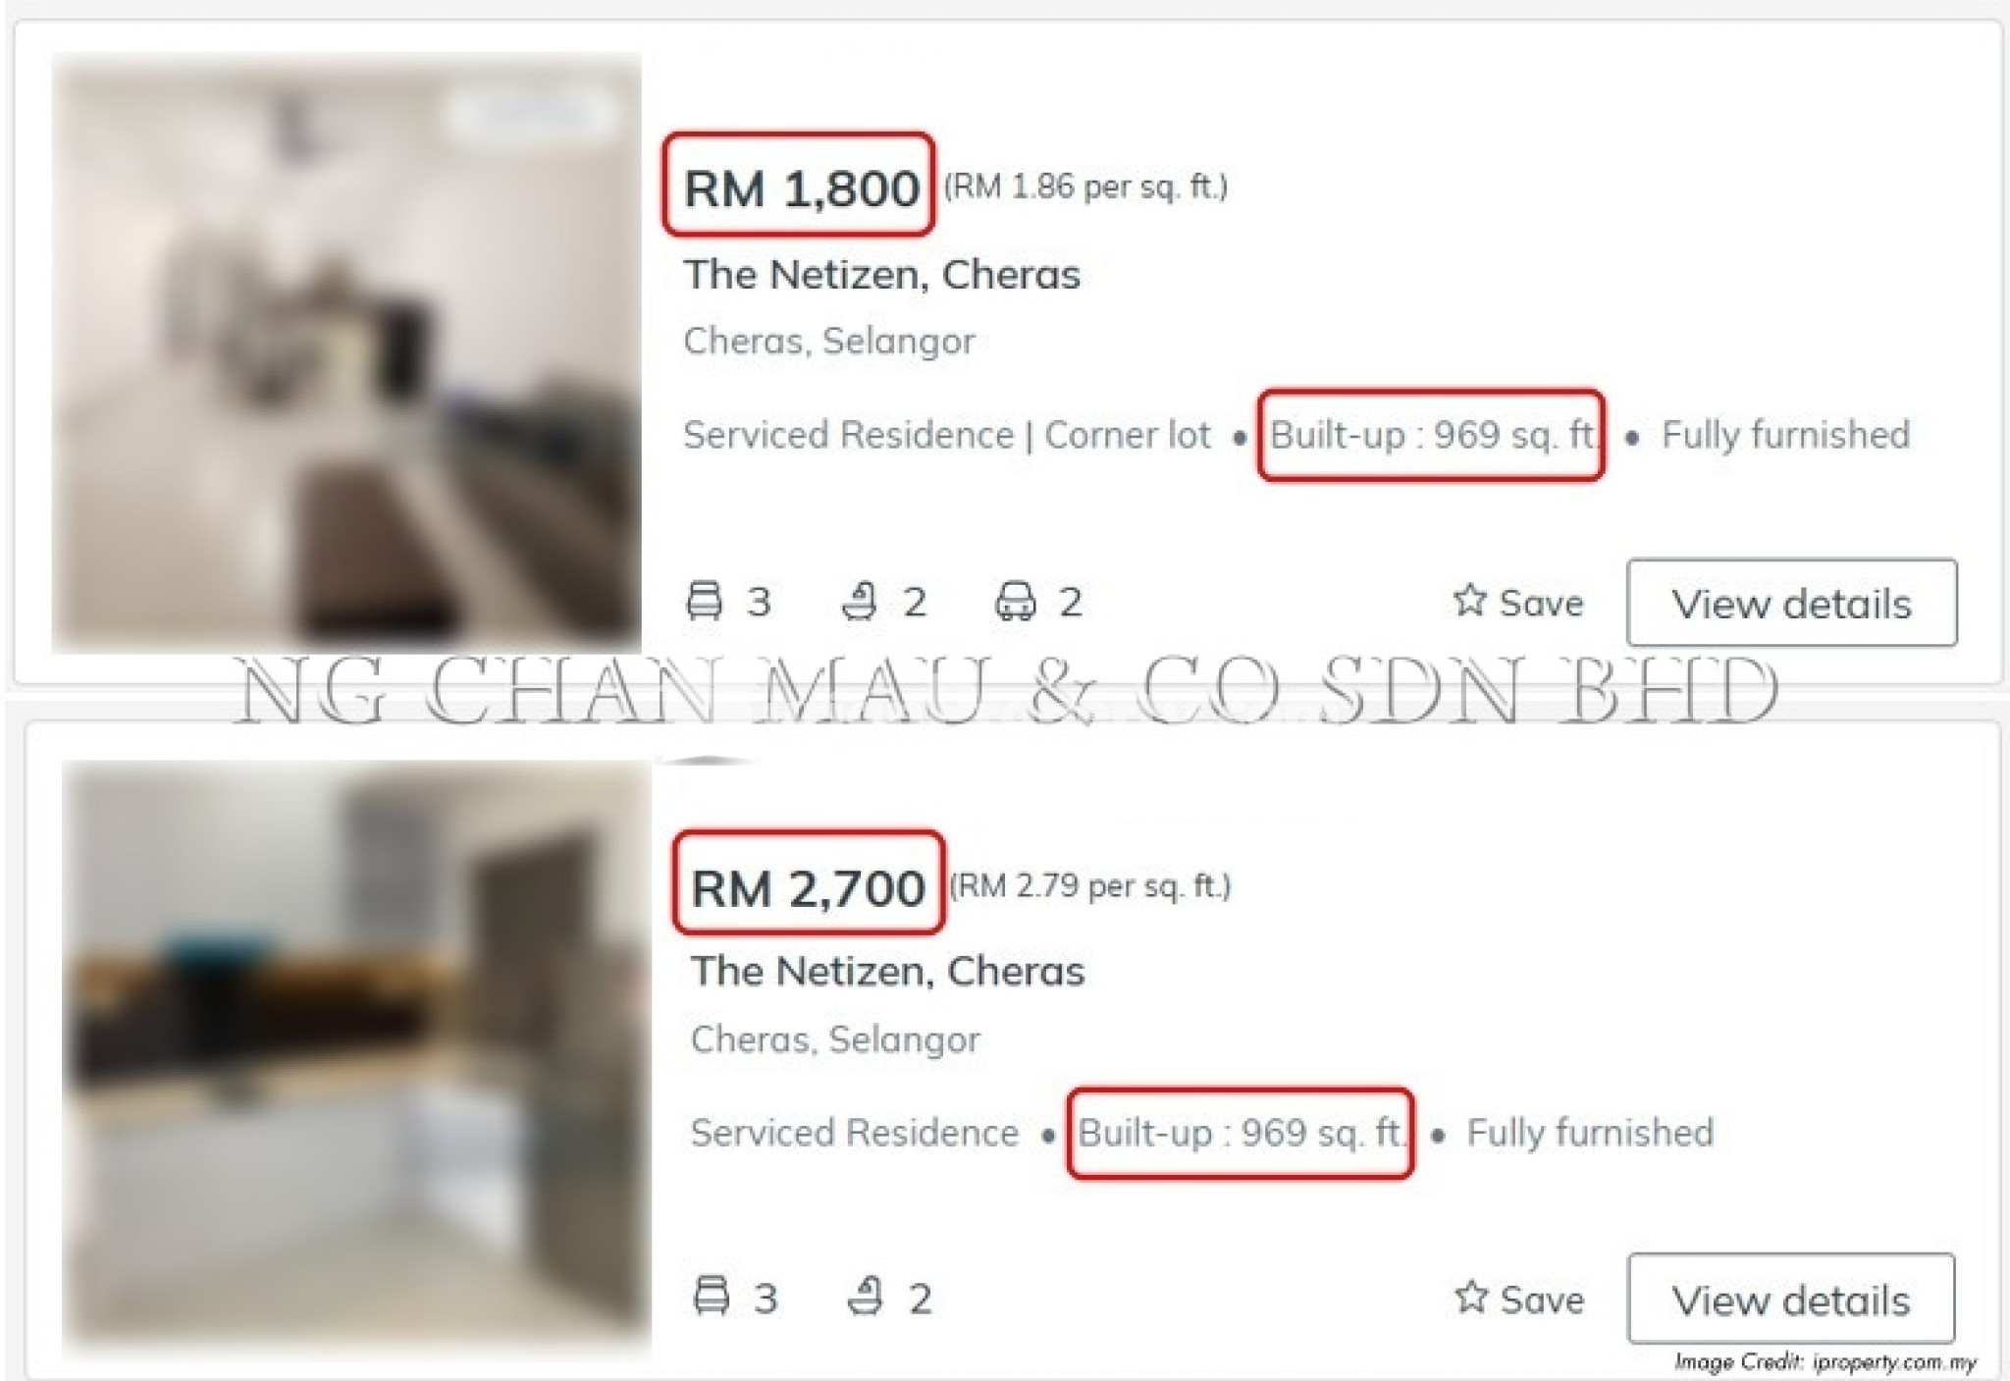The width and height of the screenshot is (2010, 1381).
Task: Click the Save star icon for RM 2,700 listing
Action: click(x=1470, y=1296)
